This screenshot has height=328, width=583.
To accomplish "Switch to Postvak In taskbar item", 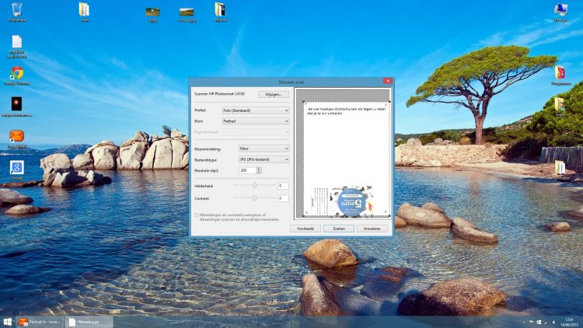I will (39, 321).
